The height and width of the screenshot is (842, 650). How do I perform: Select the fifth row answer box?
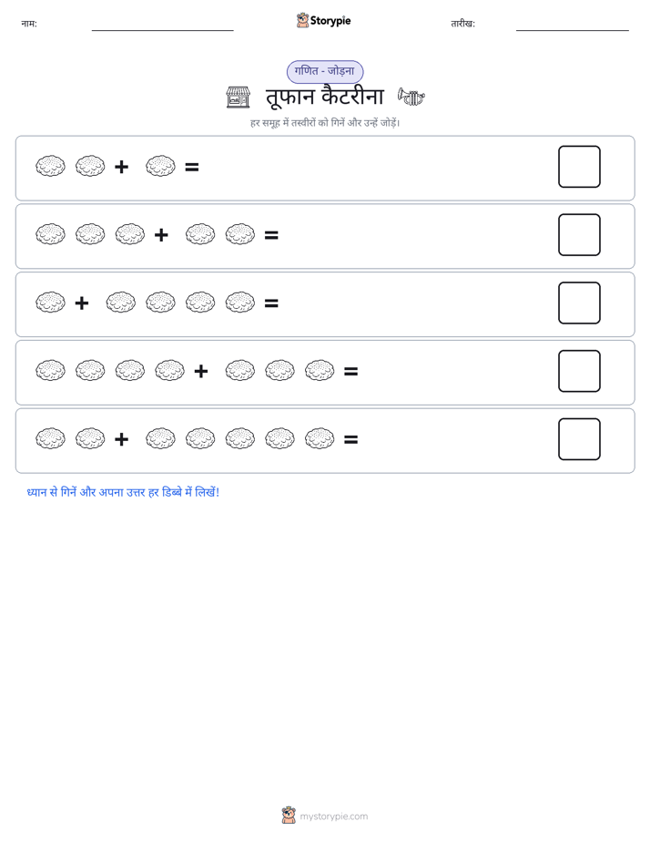pos(579,439)
